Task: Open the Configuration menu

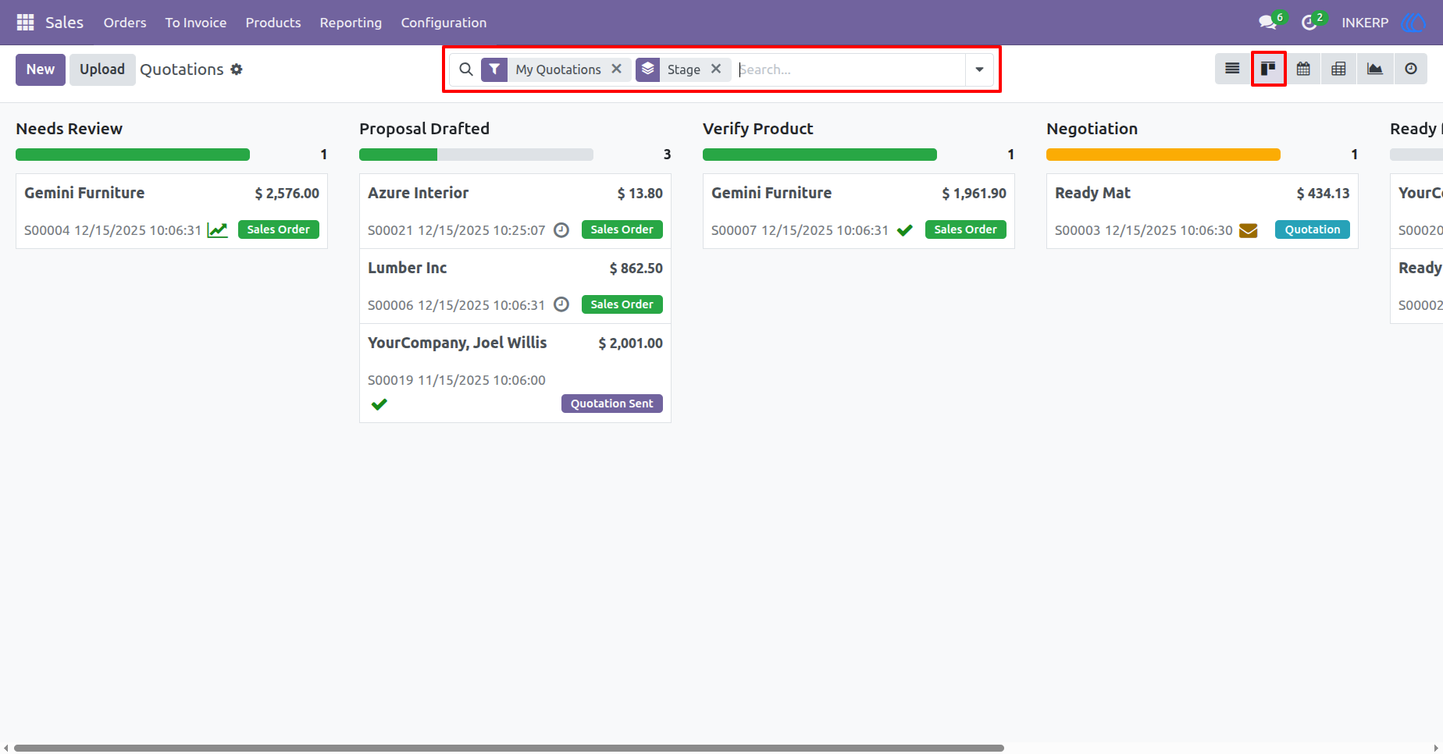Action: click(444, 23)
